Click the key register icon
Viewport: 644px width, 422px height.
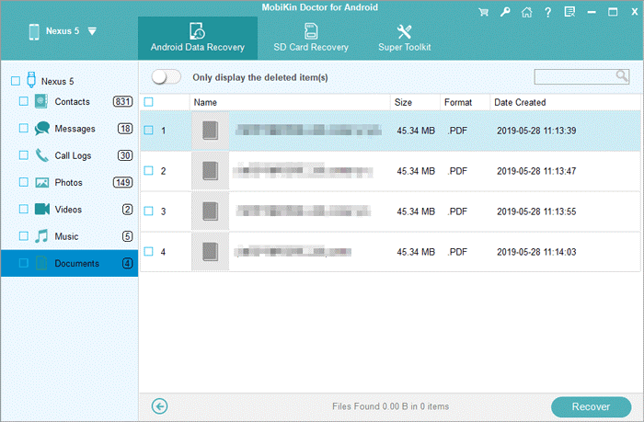point(505,12)
